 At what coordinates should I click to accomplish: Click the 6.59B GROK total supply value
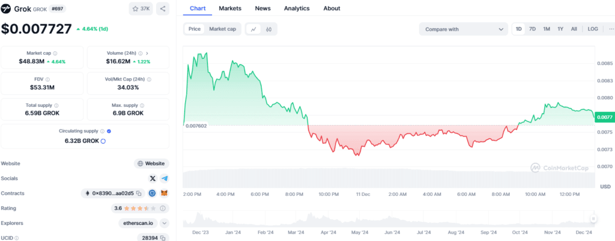click(x=42, y=113)
